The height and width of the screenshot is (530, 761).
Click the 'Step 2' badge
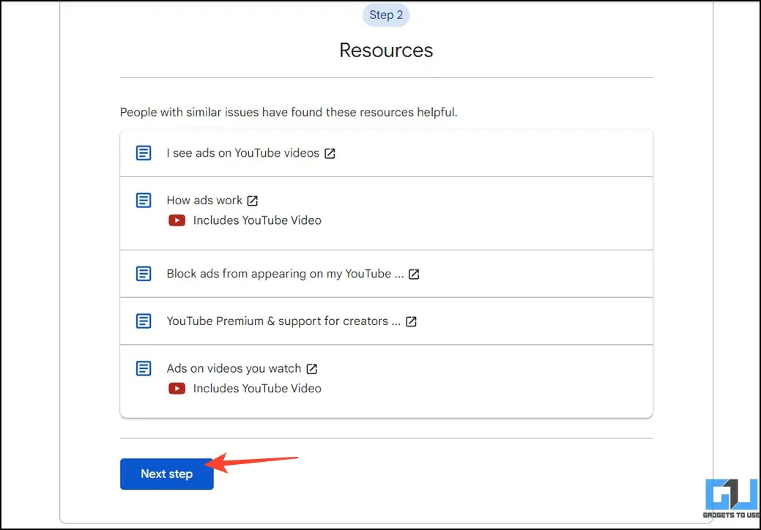386,15
